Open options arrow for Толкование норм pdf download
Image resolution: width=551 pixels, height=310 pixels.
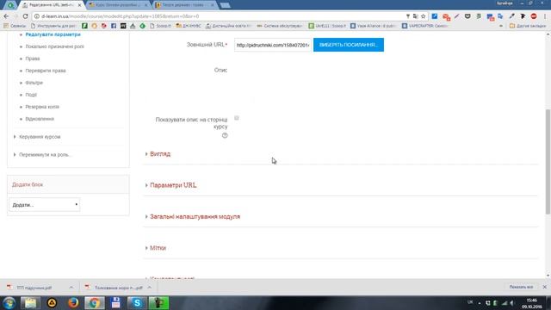point(149,288)
